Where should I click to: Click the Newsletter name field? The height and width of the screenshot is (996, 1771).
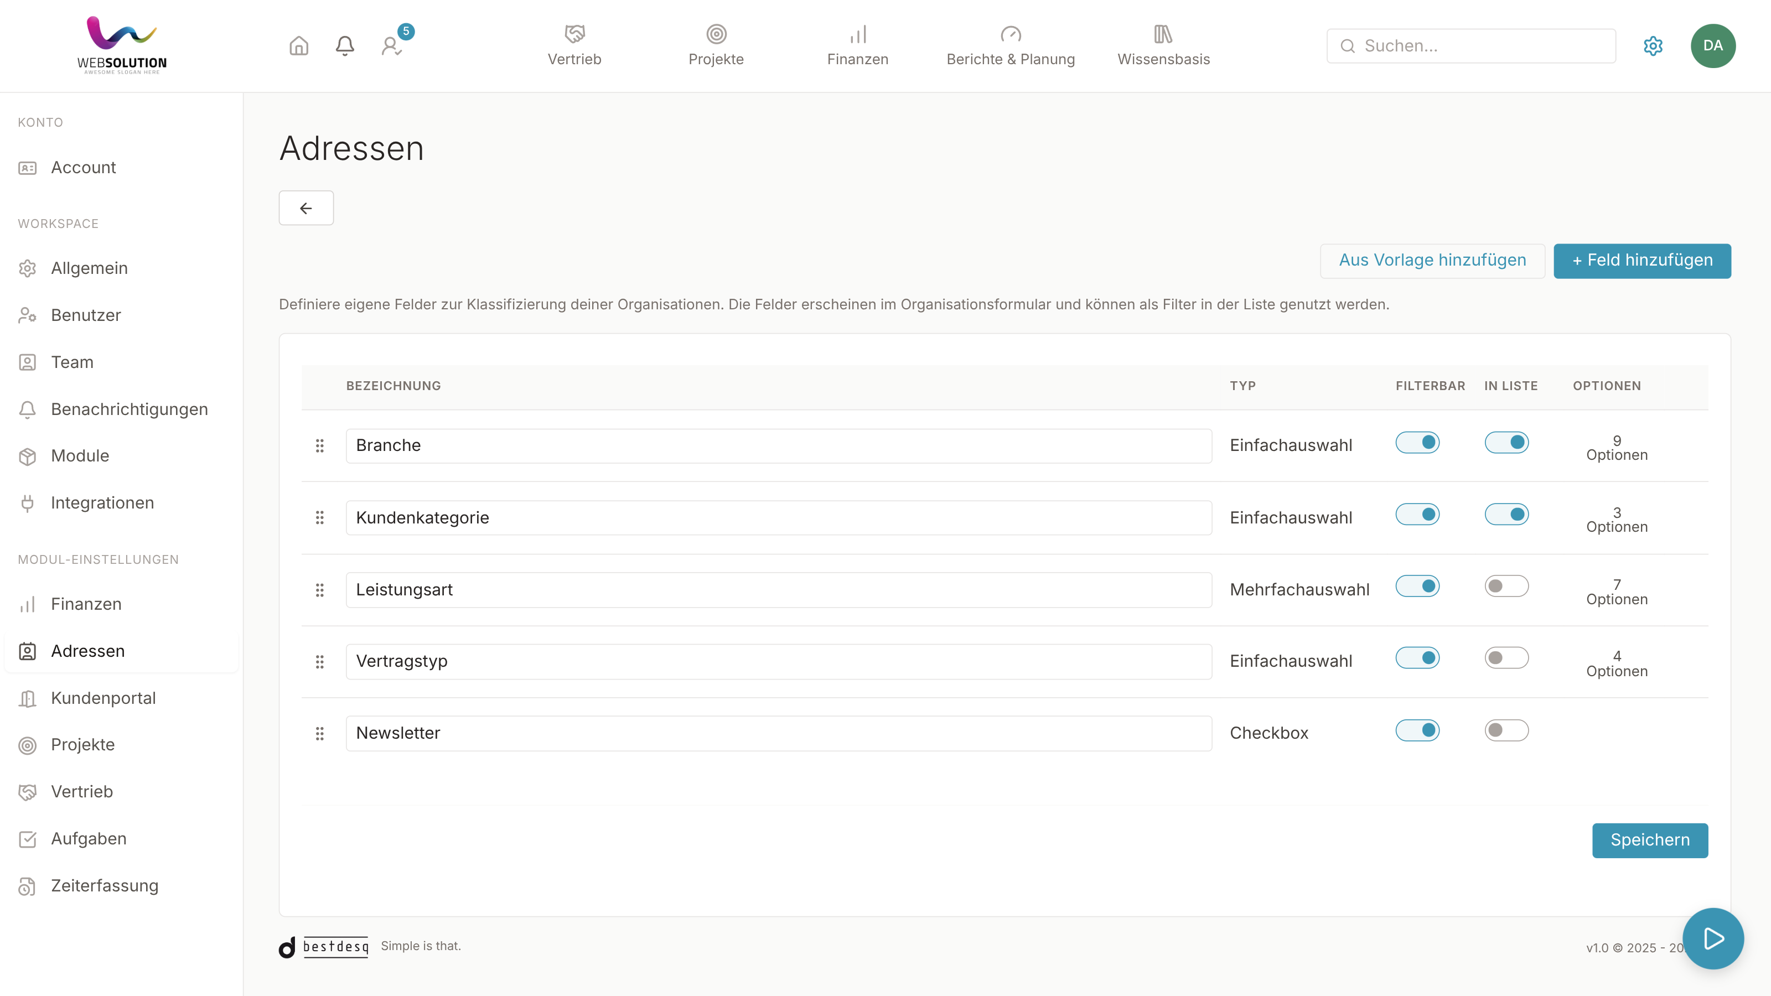(x=778, y=733)
